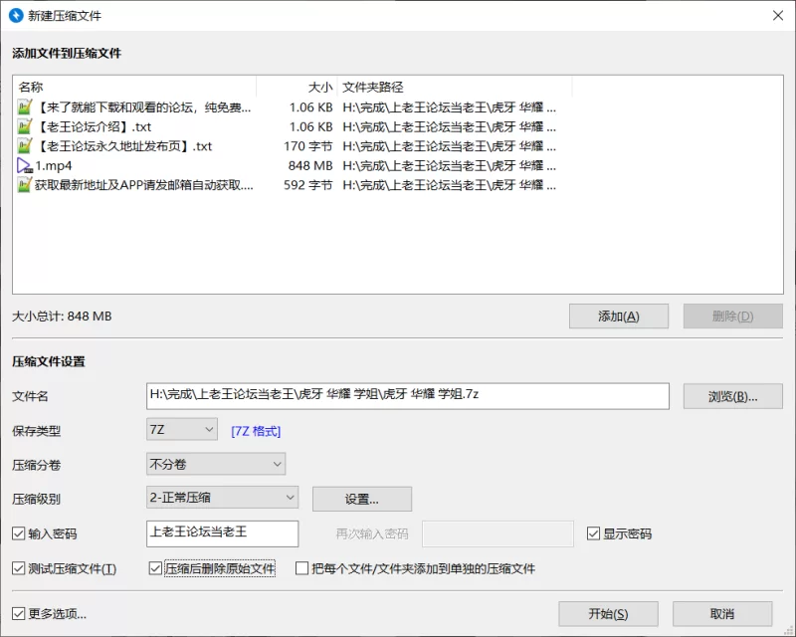Open the 压缩级别 2-正常压缩 dropdown
796x637 pixels.
pos(222,498)
